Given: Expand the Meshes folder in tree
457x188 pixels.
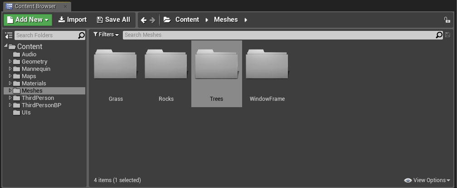Looking at the screenshot, I should [10, 90].
